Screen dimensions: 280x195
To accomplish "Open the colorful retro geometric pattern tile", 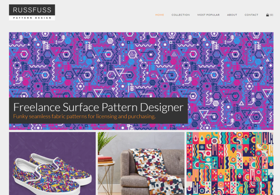I will point(230,163).
